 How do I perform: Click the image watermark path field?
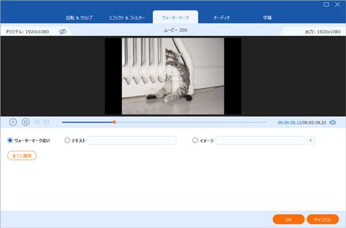click(260, 140)
